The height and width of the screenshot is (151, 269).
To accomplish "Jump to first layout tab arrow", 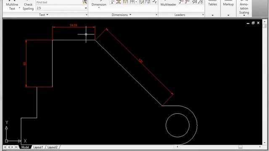I will tap(5, 147).
